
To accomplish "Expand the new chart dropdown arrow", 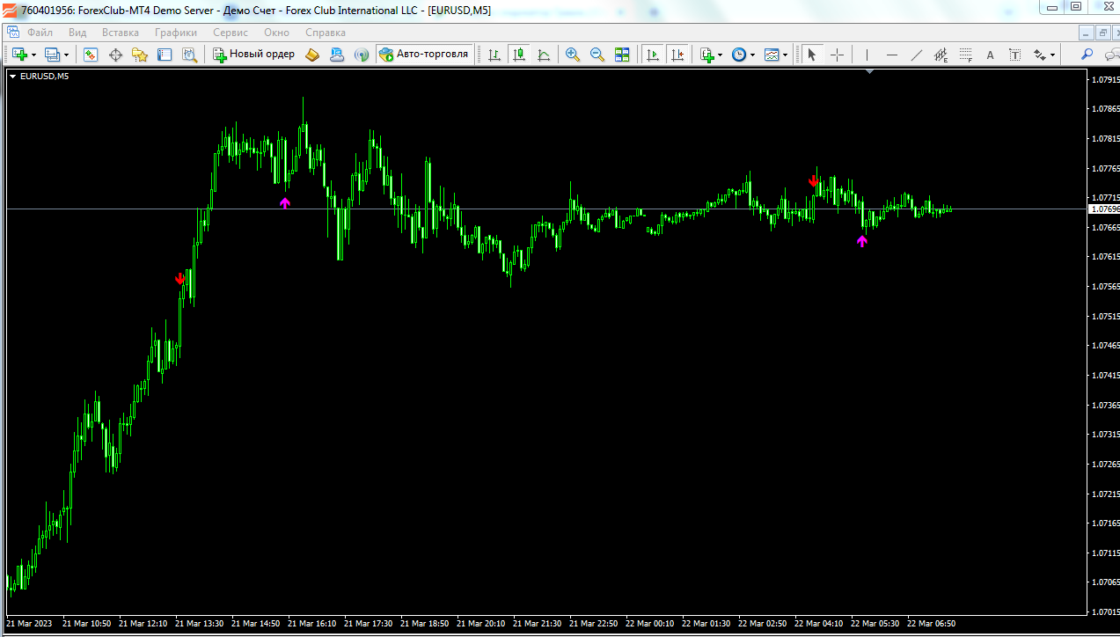I will [33, 55].
